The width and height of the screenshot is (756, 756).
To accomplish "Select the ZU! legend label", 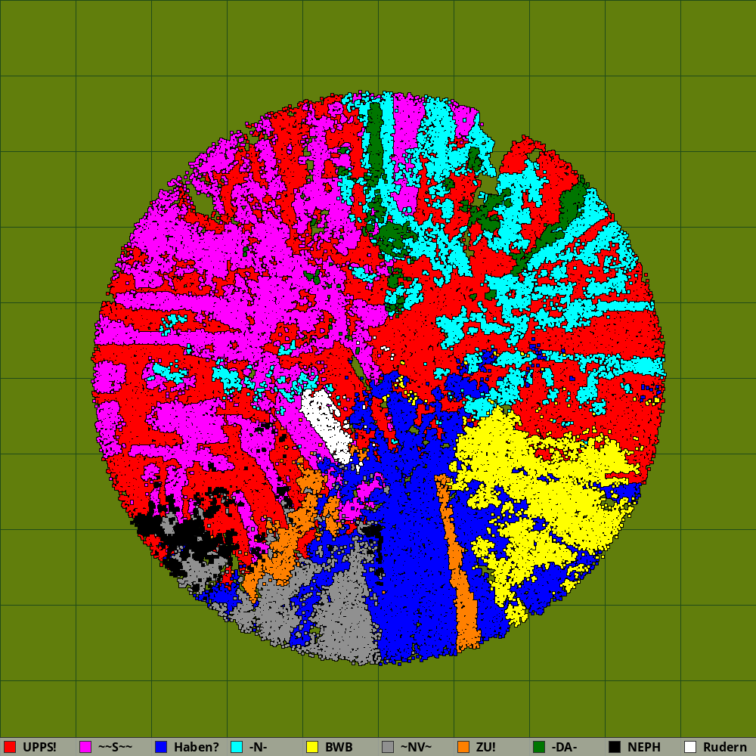I will tap(486, 747).
